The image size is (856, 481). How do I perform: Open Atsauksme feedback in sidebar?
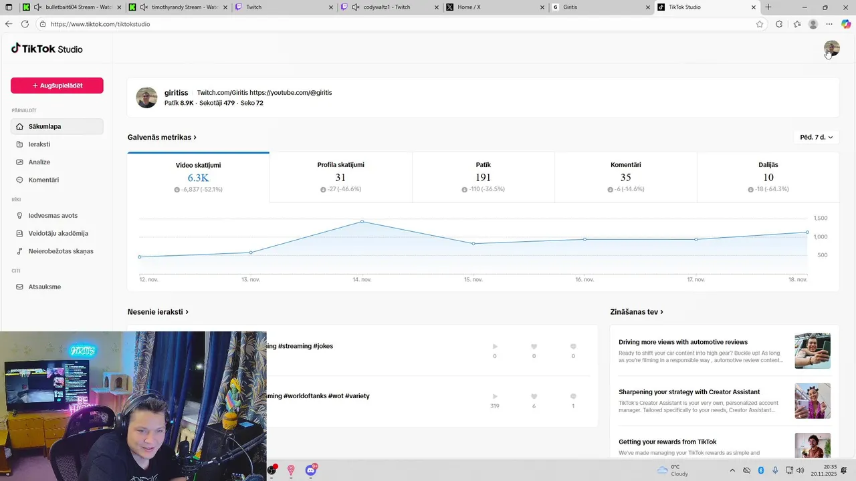pos(57,287)
